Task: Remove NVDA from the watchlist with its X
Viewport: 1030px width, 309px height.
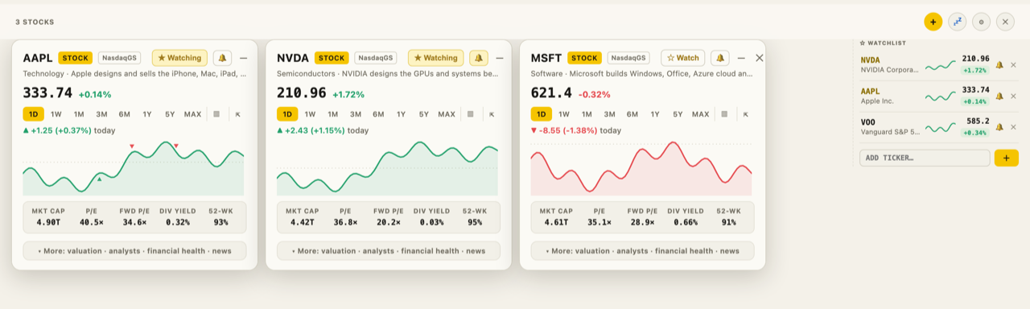Action: pyautogui.click(x=1013, y=65)
